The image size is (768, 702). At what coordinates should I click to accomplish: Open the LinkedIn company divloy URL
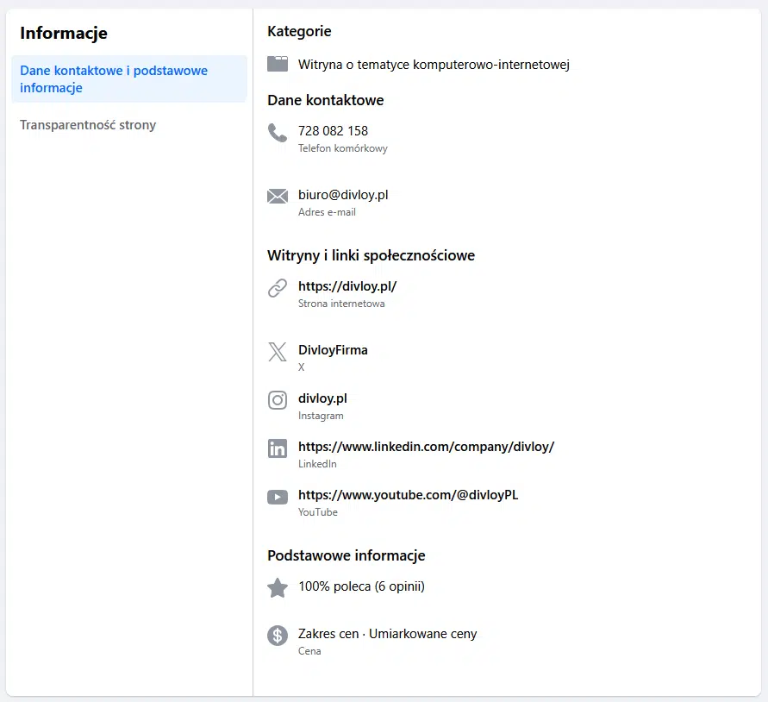coord(426,447)
